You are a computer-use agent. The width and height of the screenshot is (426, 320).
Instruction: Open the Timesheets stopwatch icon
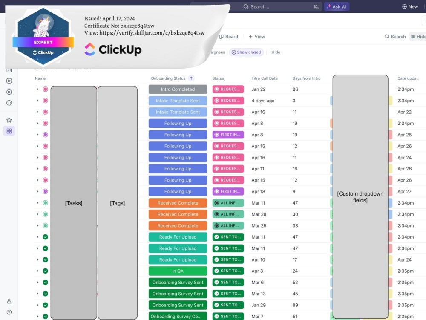coord(9,92)
